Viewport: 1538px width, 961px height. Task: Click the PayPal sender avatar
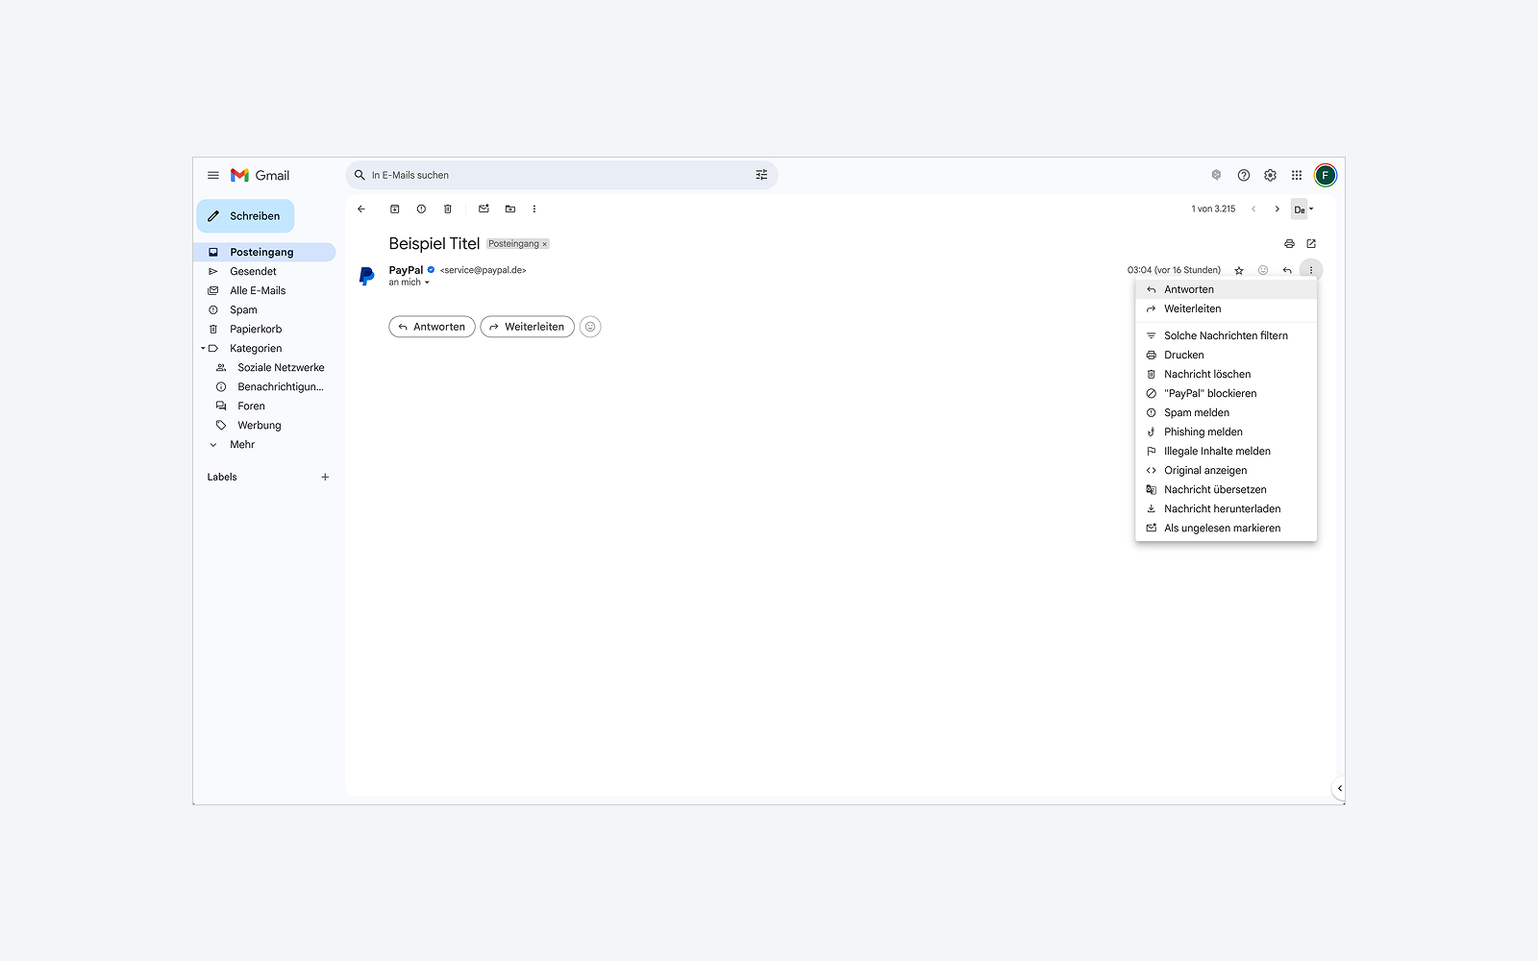[366, 277]
